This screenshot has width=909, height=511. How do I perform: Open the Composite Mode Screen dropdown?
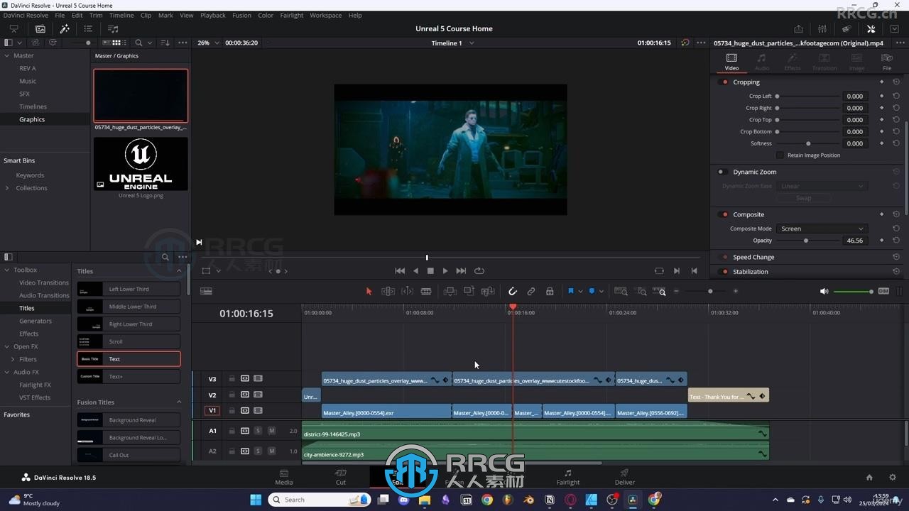[x=822, y=229]
